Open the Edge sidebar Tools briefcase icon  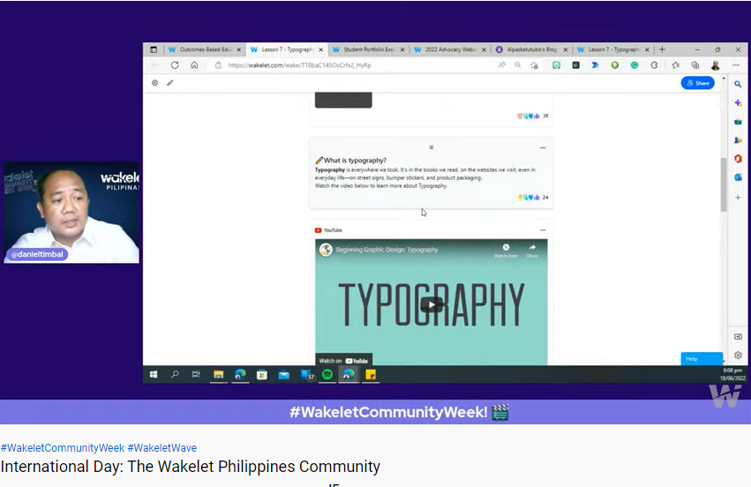coord(738,122)
